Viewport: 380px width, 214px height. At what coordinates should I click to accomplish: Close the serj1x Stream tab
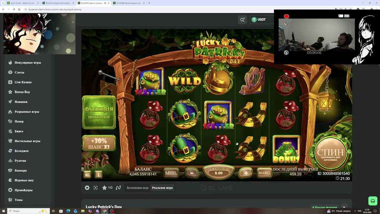[38, 3]
